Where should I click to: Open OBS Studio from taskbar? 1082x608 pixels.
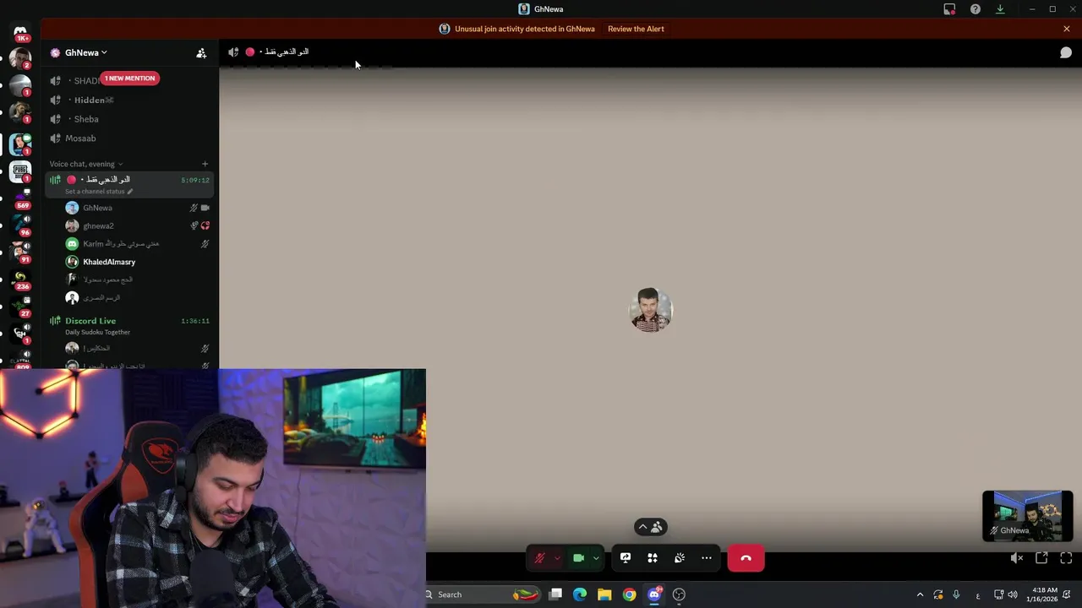(679, 594)
